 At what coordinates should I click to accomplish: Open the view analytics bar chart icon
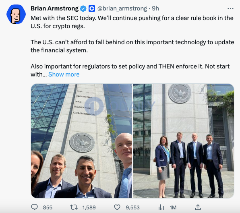point(161,207)
